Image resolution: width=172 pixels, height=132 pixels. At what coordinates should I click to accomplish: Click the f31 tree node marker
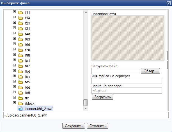click(x=14, y=28)
